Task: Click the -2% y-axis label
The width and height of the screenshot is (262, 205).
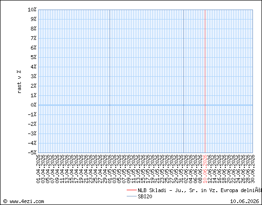Action: [32, 124]
